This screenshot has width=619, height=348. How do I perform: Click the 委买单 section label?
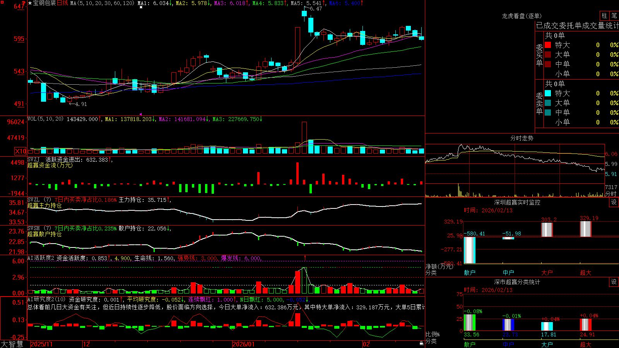(539, 55)
